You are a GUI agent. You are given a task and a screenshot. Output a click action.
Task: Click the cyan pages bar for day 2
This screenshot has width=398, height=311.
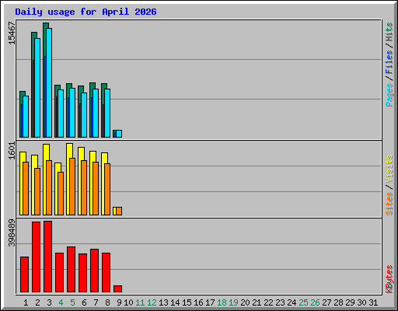click(37, 88)
